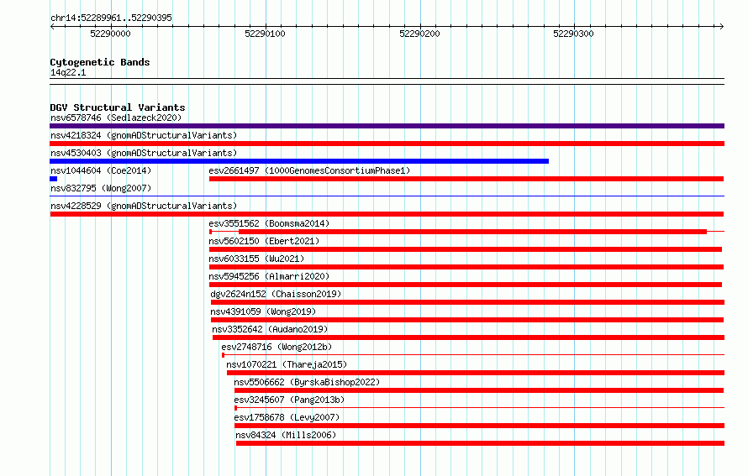The image size is (748, 476).
Task: Click the nsv832795 (Wong2007) label
Action: [x=101, y=188]
